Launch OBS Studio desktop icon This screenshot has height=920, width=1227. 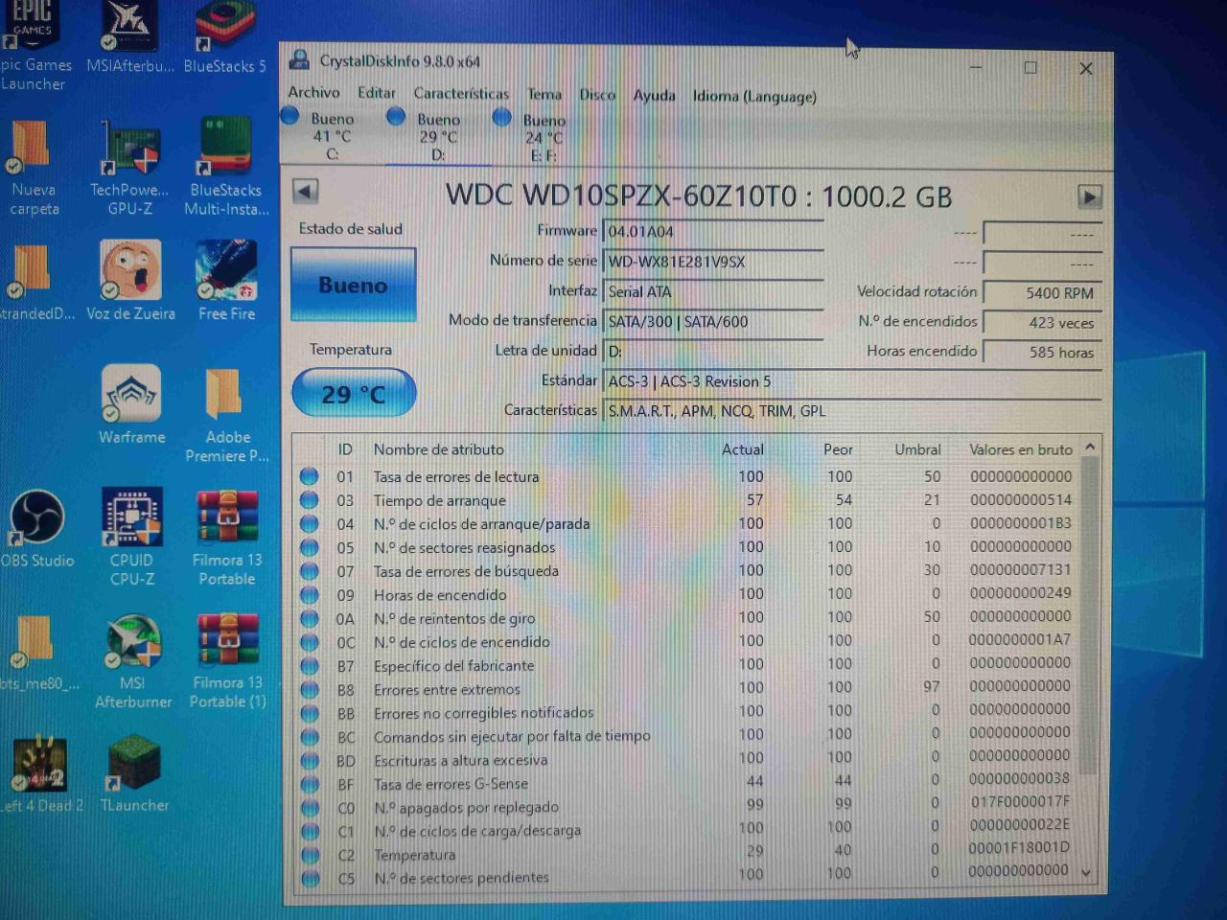tap(36, 518)
